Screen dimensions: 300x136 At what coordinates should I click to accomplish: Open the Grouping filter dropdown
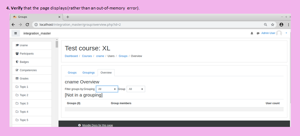coord(107,89)
